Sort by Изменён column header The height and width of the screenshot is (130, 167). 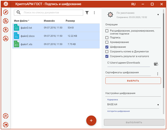(49, 21)
